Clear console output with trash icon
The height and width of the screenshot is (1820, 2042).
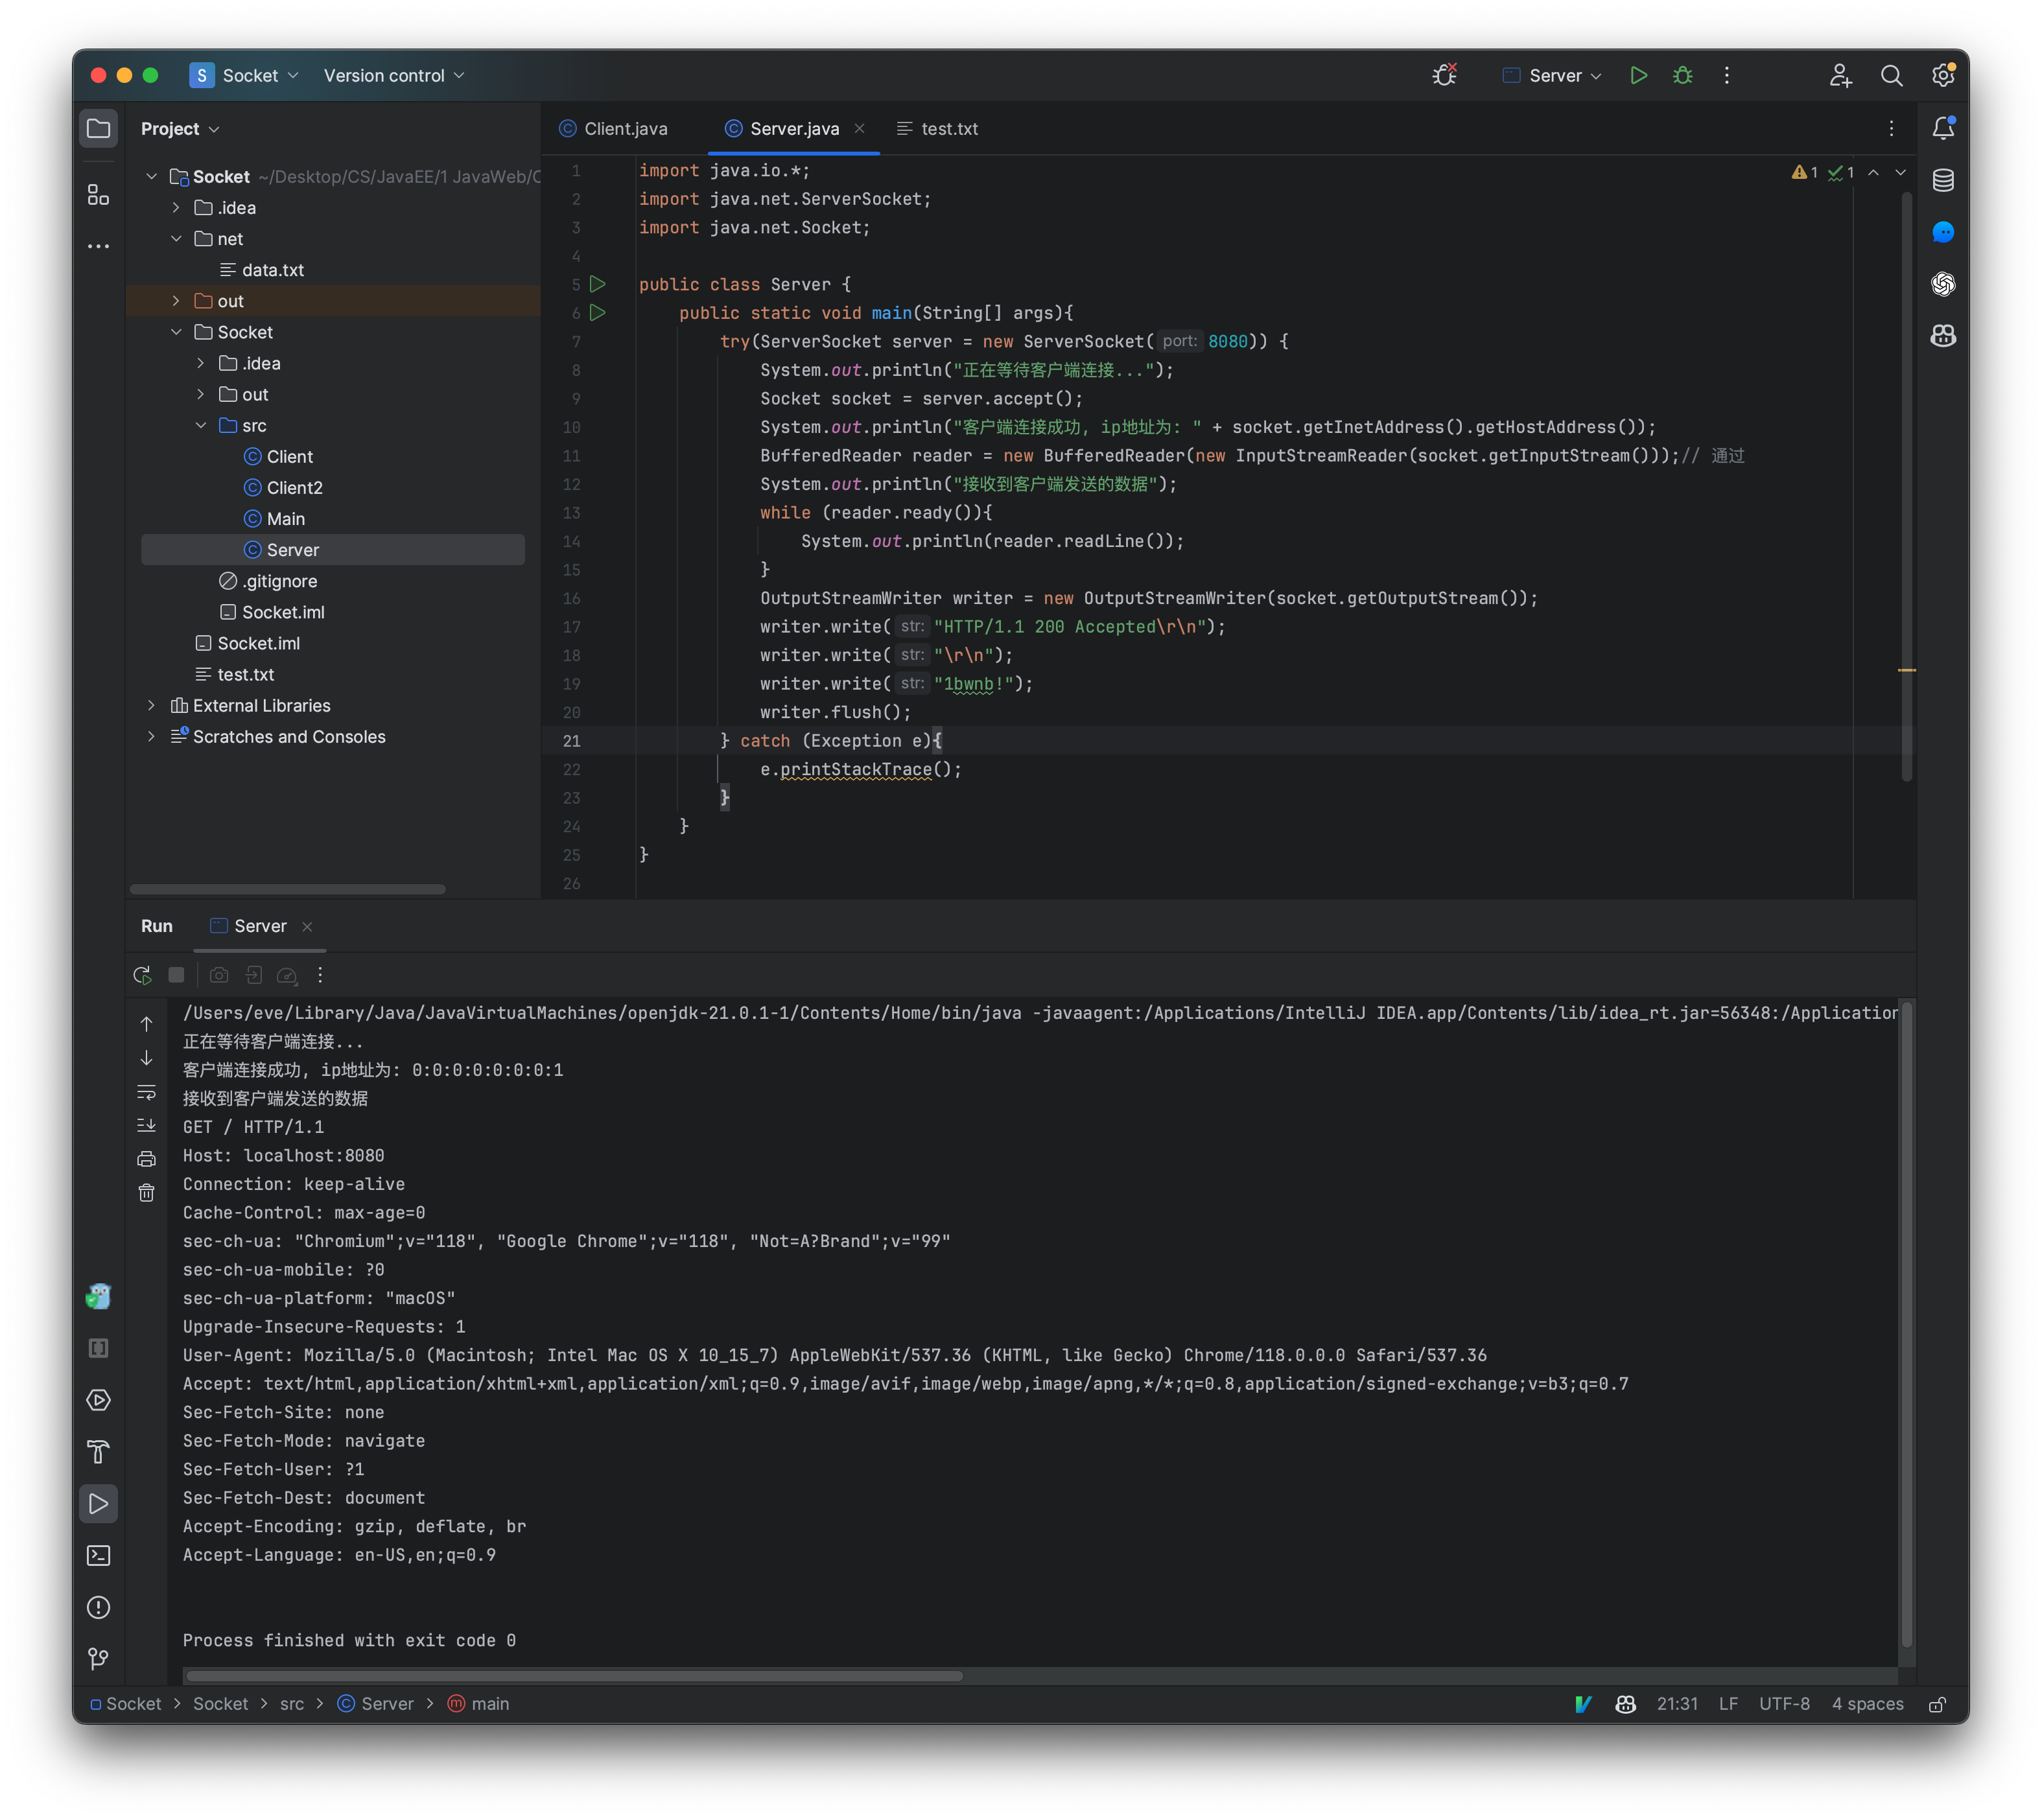[x=146, y=1193]
